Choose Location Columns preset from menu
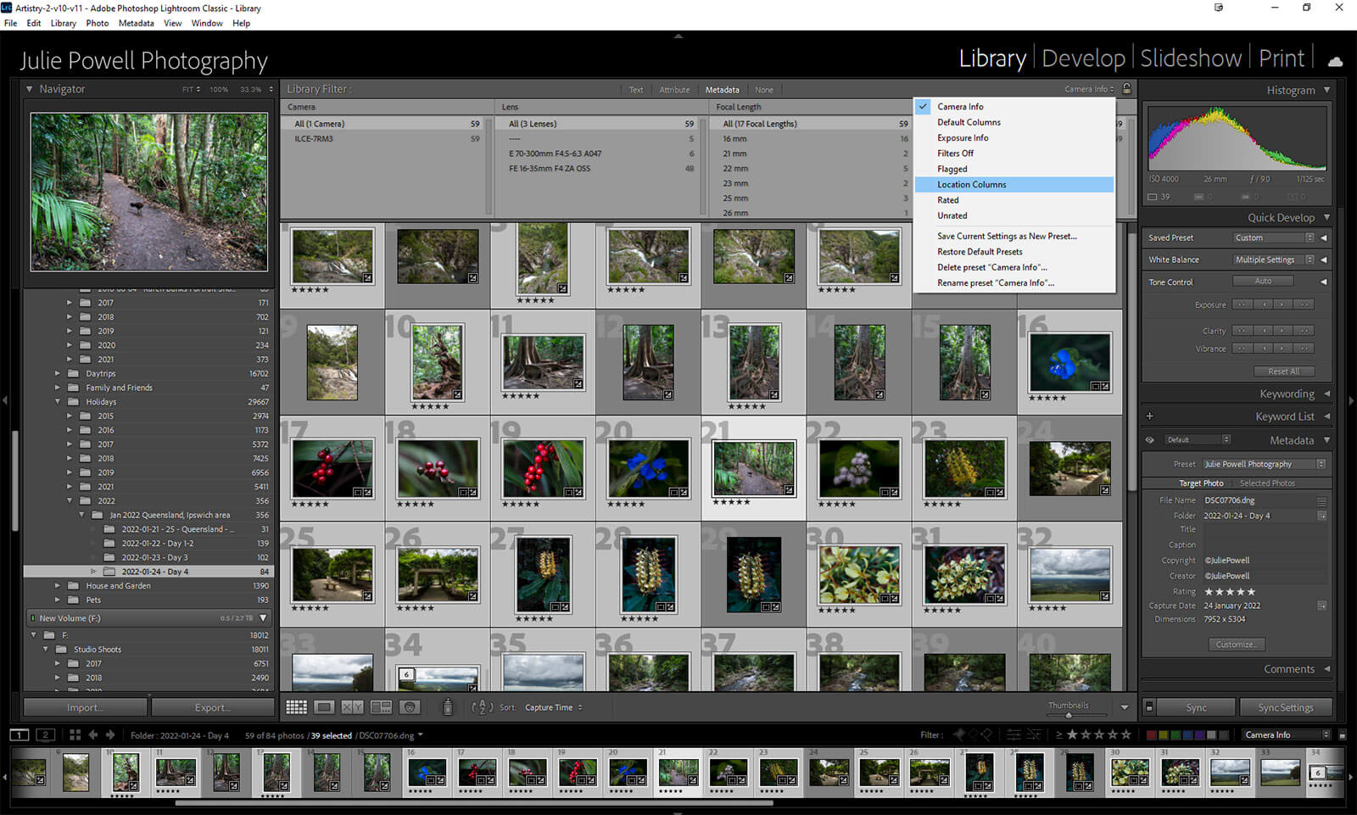 point(971,184)
